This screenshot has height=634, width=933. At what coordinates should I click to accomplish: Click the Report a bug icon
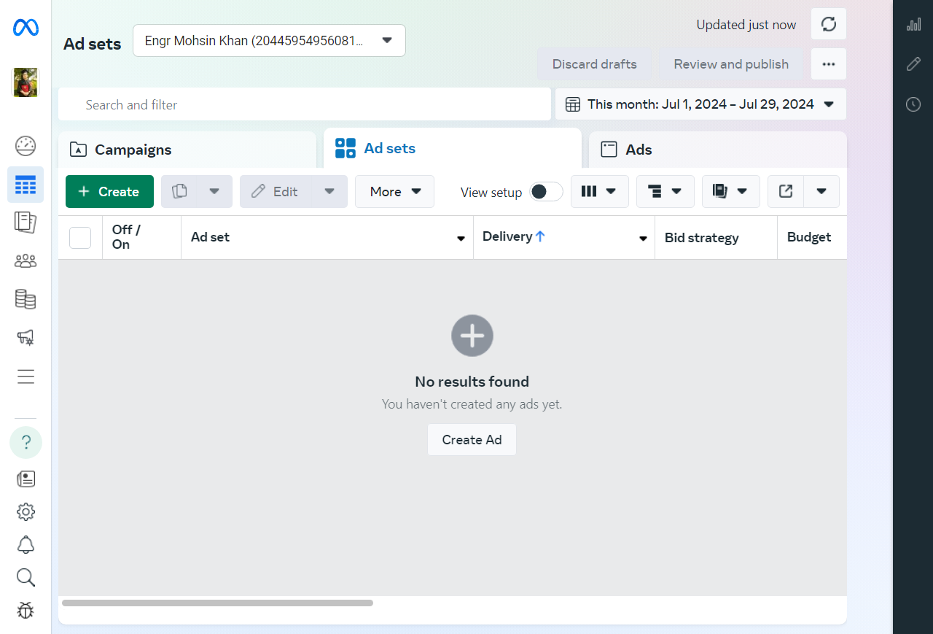26,611
